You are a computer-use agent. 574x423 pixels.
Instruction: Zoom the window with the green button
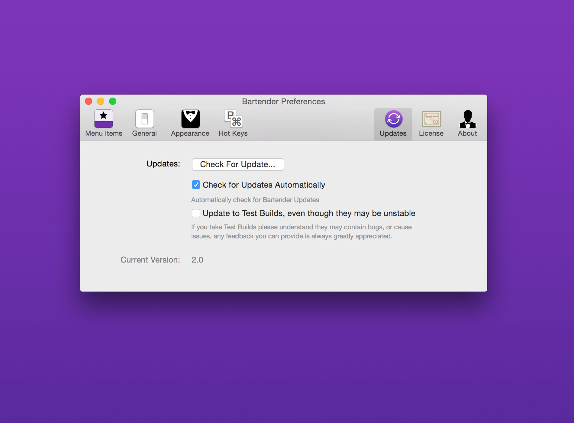click(113, 101)
